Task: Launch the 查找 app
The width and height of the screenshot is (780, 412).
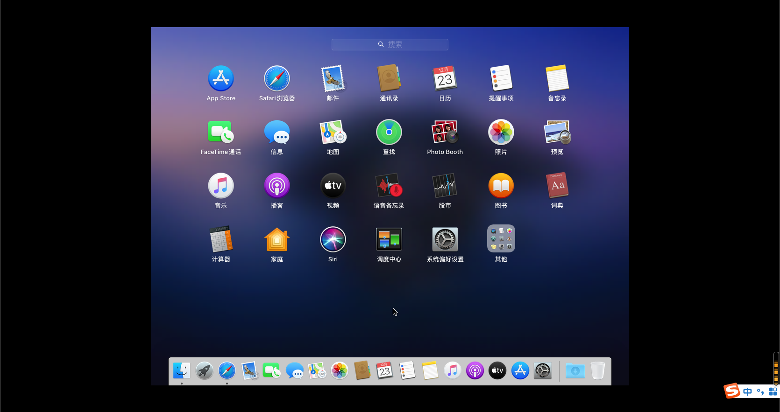Action: click(389, 132)
